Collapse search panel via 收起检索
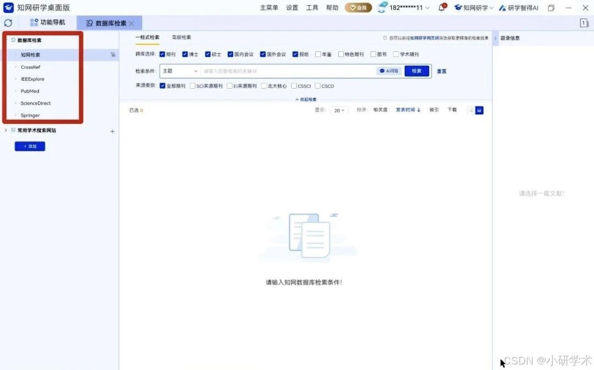 coord(306,99)
